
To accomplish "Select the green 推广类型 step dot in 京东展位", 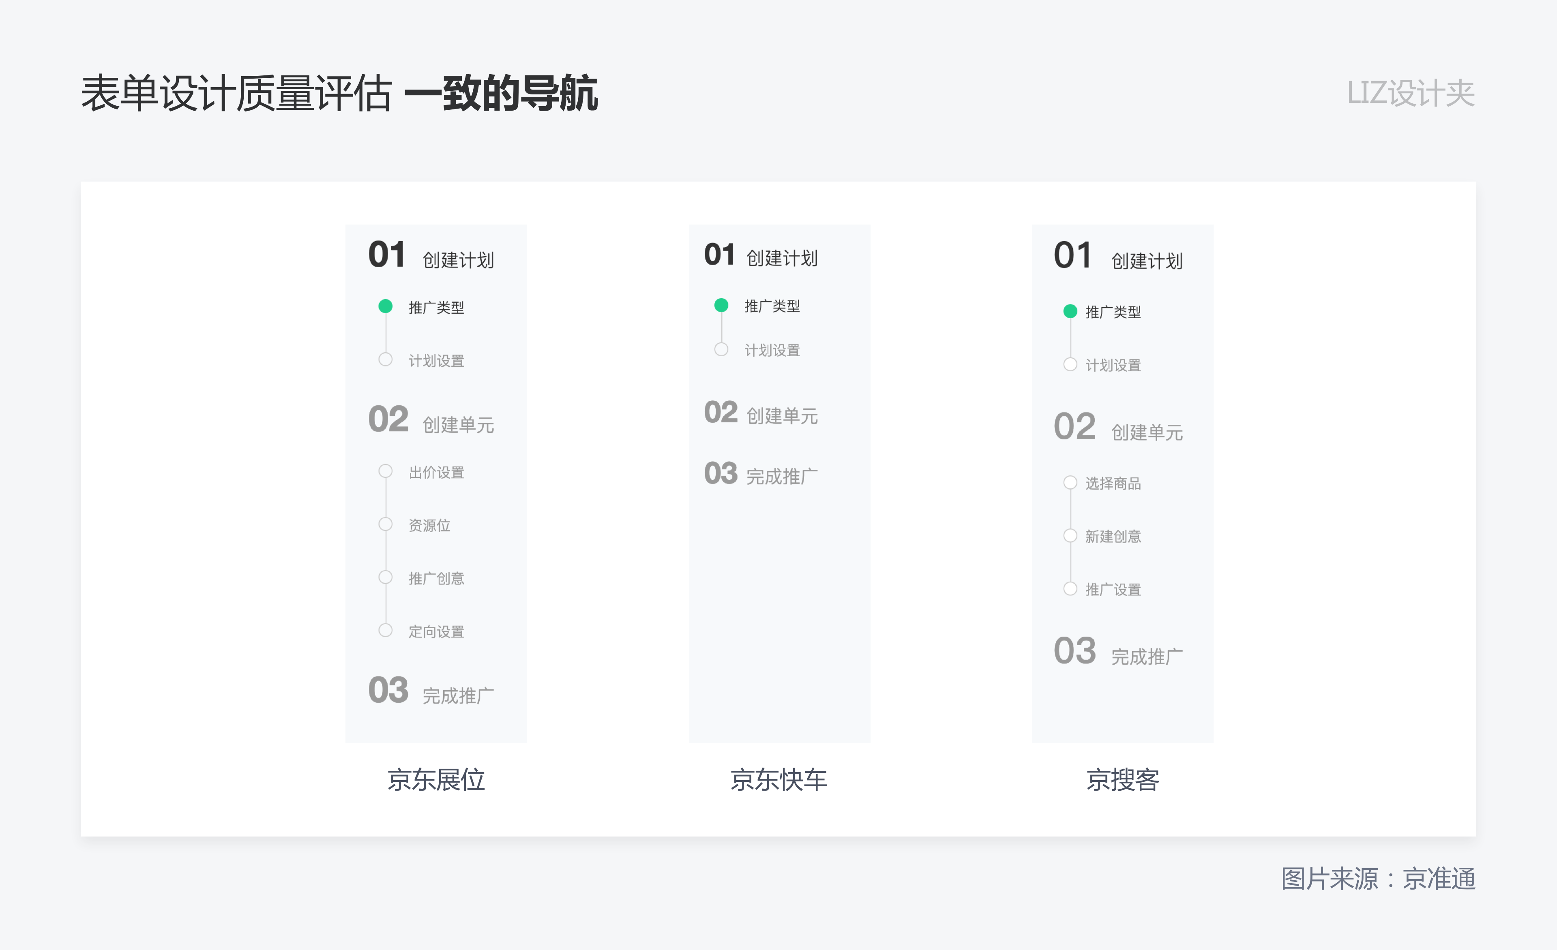I will [x=386, y=306].
